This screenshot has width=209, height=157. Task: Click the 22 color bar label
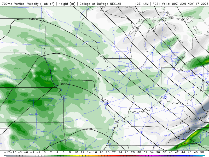[x=114, y=152]
